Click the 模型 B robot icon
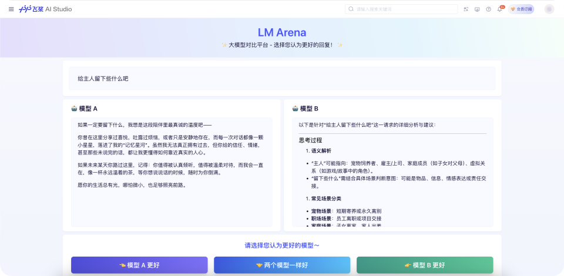The image size is (564, 276). pyautogui.click(x=296, y=109)
